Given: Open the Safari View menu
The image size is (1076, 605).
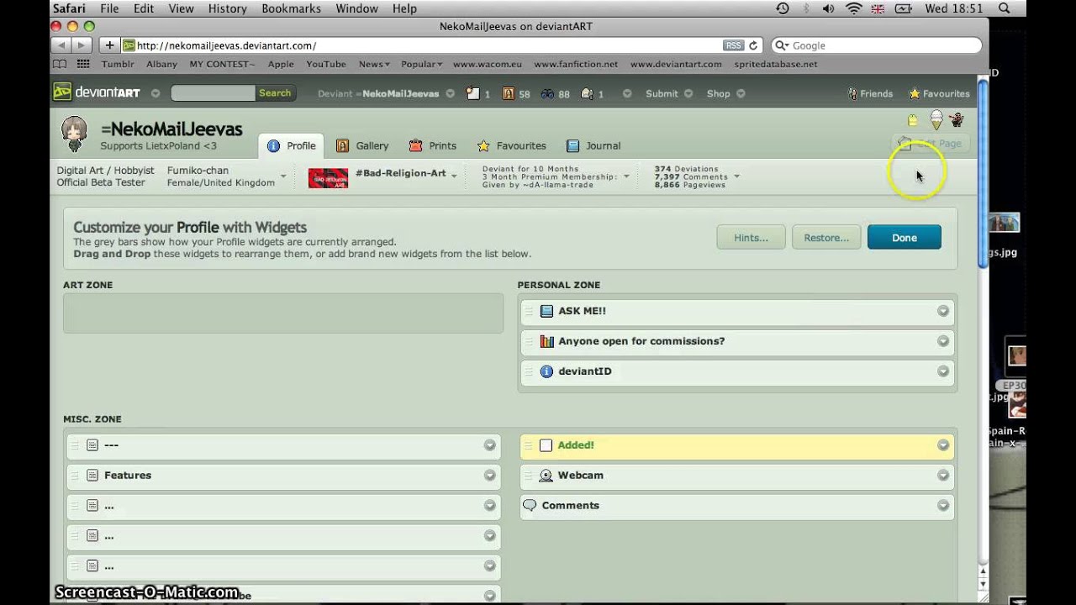Looking at the screenshot, I should pyautogui.click(x=181, y=8).
